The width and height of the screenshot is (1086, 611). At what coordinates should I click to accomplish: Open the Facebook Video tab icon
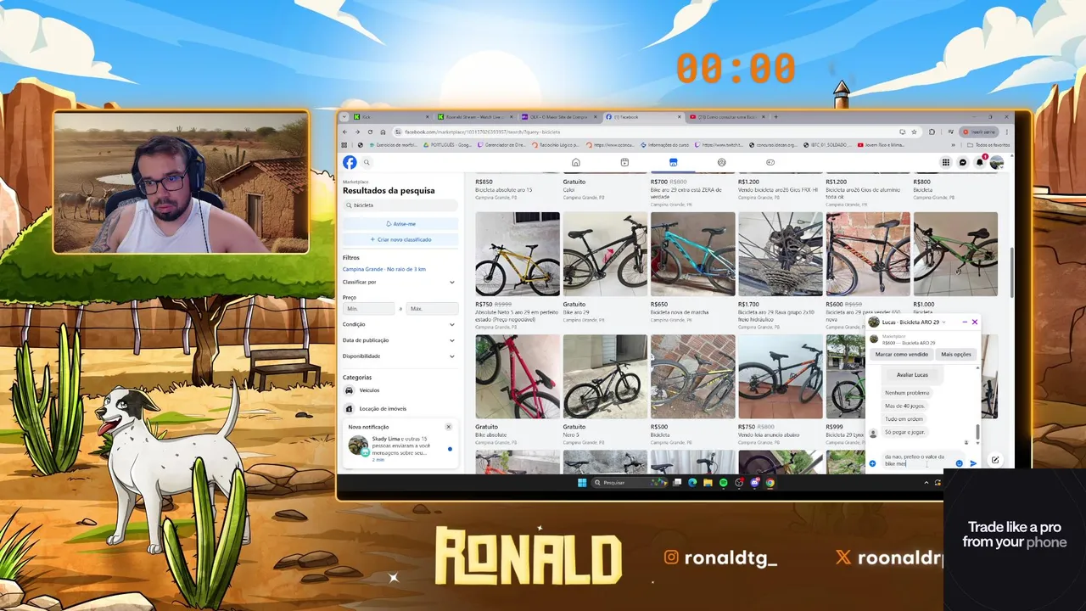[624, 162]
